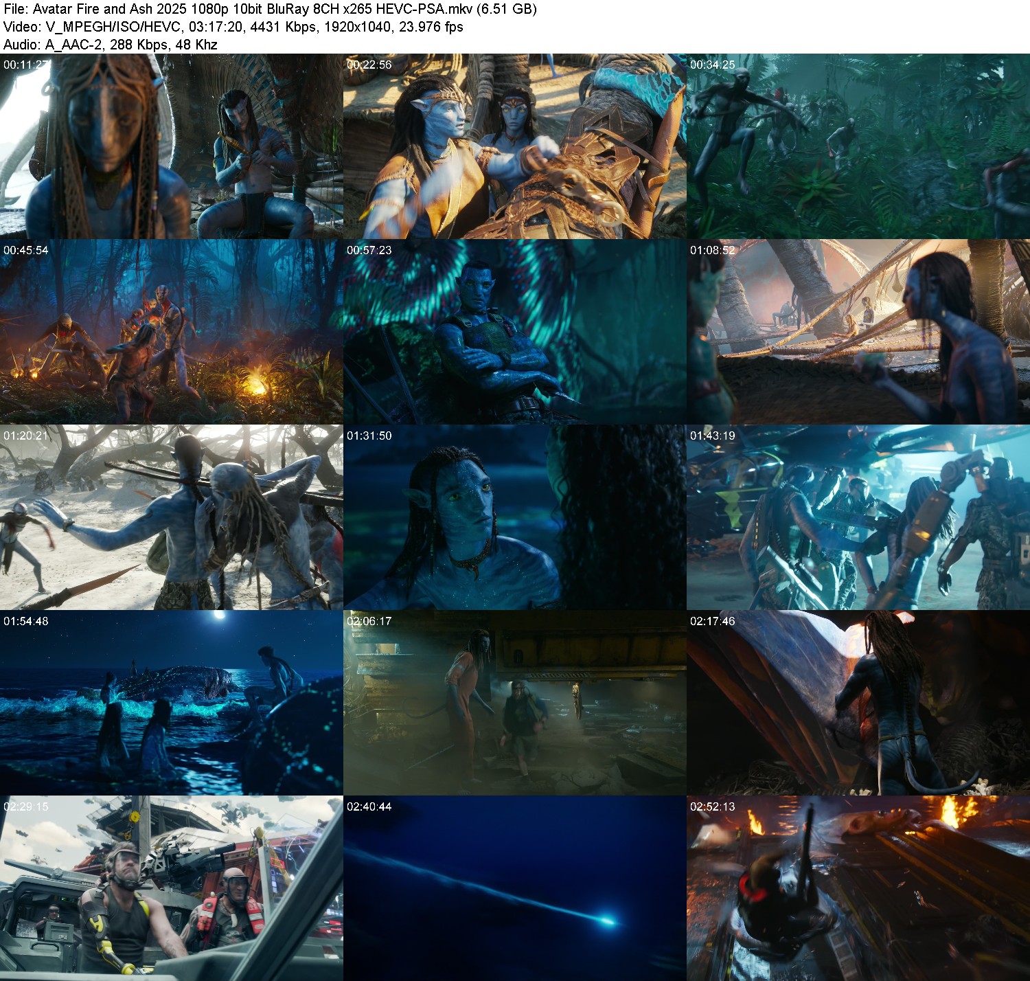Open the fiery frame timestamped 02:52:13
The height and width of the screenshot is (981, 1030).
coord(858,888)
